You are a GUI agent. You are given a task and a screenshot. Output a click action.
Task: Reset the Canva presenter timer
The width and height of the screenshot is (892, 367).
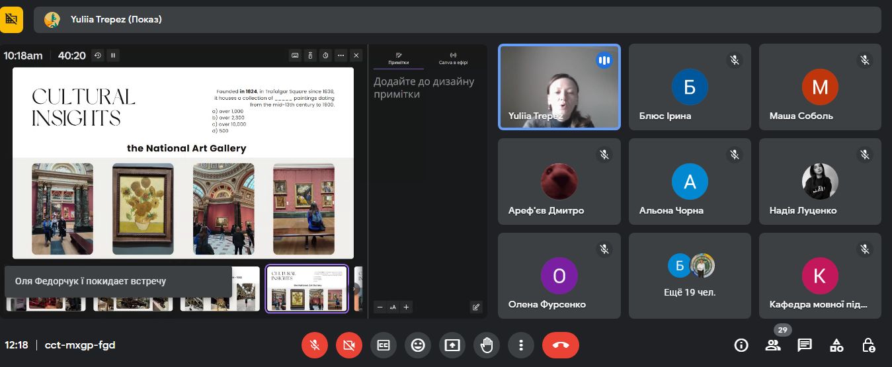pos(98,56)
